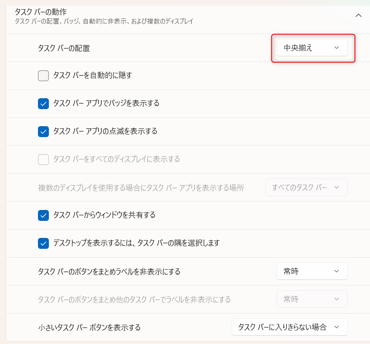Click the 複数のディスプレイを使用する場合 row label
This screenshot has height=344, width=370.
click(x=141, y=188)
